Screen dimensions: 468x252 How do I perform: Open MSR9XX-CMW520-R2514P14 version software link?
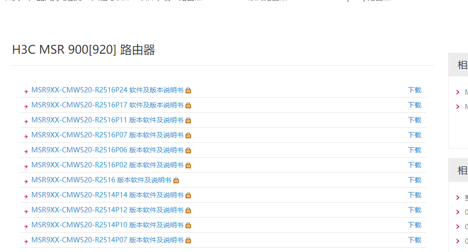(107, 195)
